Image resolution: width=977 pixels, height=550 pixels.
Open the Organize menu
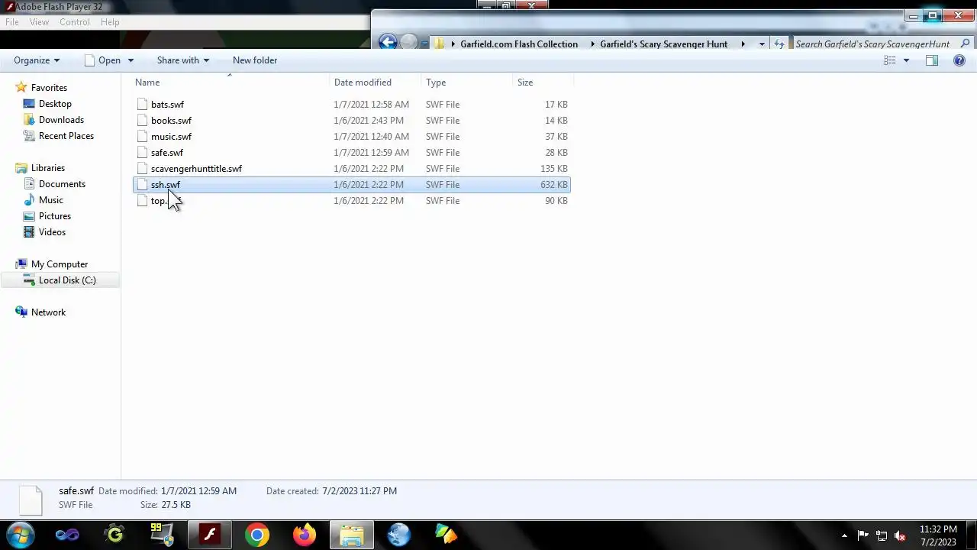[x=37, y=60]
